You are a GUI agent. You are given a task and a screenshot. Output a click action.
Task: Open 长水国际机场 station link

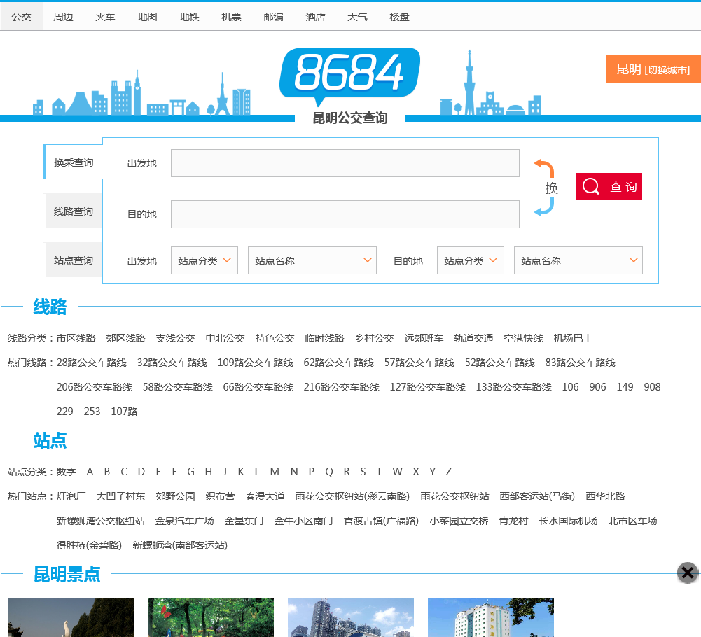click(568, 521)
